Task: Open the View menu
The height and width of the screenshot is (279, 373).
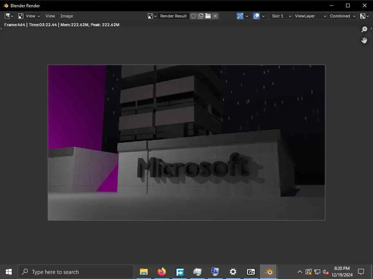Action: 50,16
